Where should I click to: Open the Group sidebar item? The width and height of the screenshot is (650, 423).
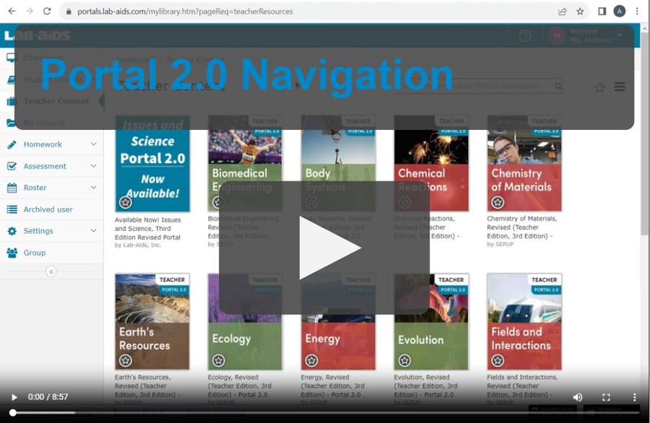[x=34, y=253]
